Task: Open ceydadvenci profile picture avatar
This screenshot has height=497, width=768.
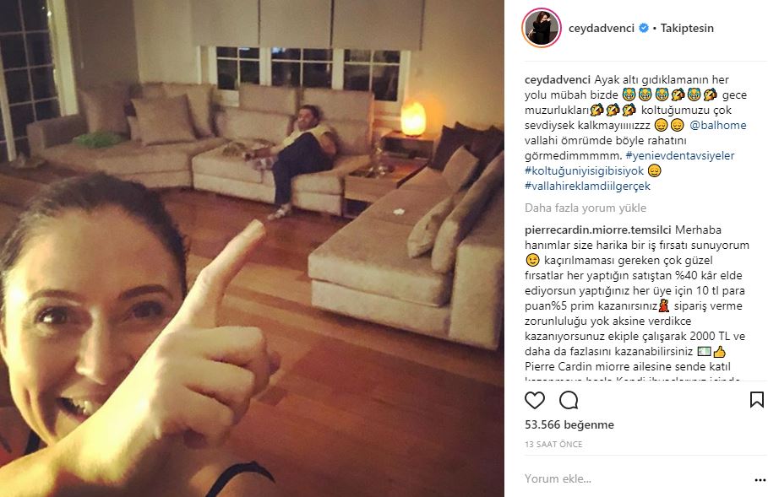Action: 542,28
